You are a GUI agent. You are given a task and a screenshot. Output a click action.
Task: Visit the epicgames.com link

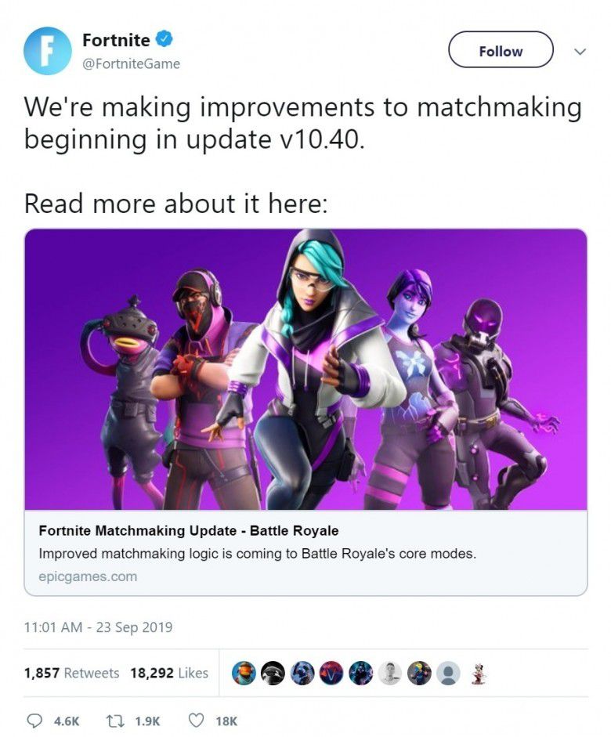[x=88, y=576]
